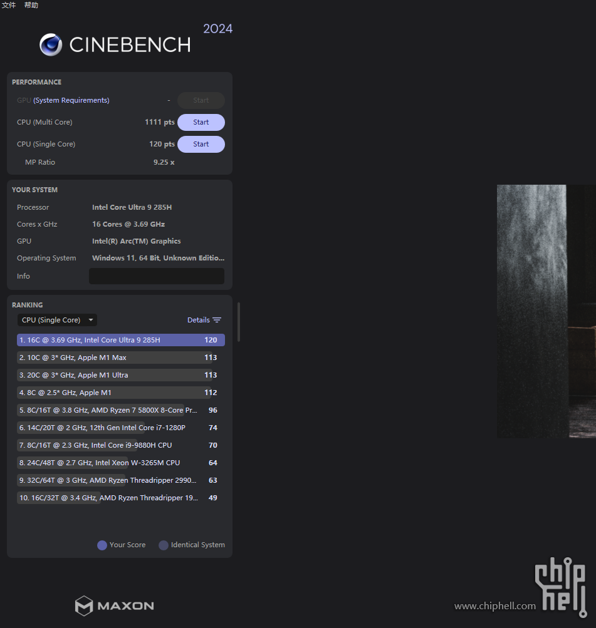
Task: Click the 1111 pts multi core score
Action: [160, 122]
